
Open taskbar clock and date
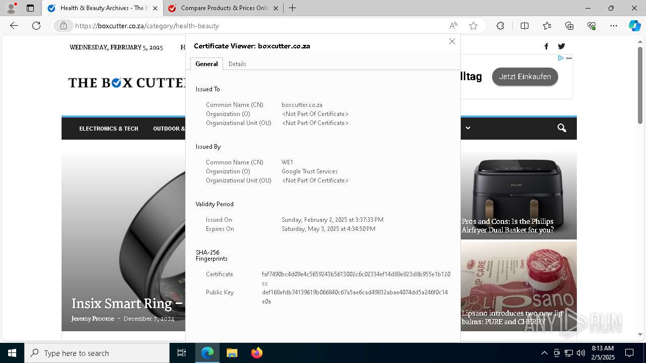coord(603,353)
